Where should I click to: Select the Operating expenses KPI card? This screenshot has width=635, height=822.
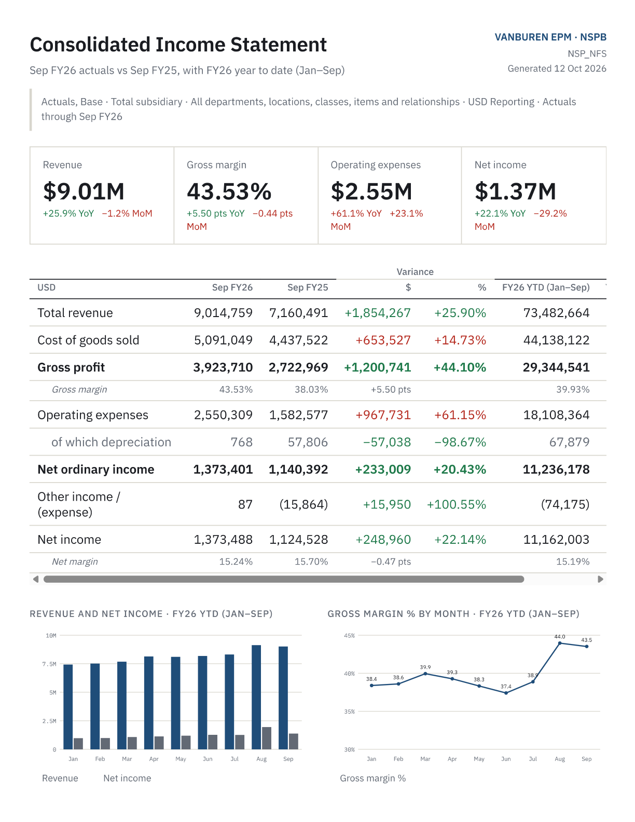click(390, 195)
